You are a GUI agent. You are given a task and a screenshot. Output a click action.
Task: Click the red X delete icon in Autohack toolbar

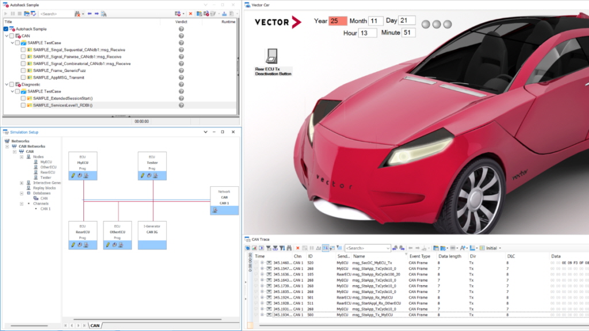pyautogui.click(x=190, y=13)
